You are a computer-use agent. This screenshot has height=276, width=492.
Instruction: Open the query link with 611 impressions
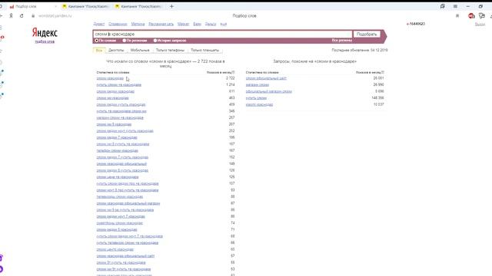[115, 91]
